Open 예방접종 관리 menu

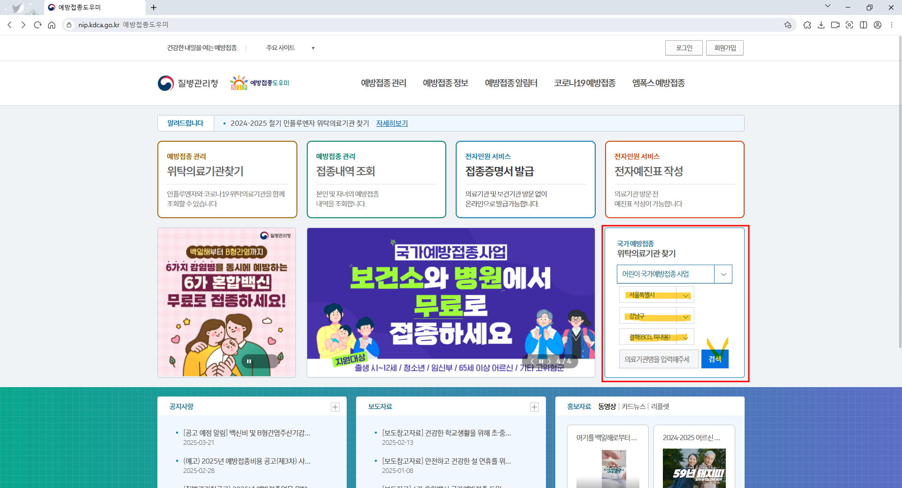[x=383, y=83]
